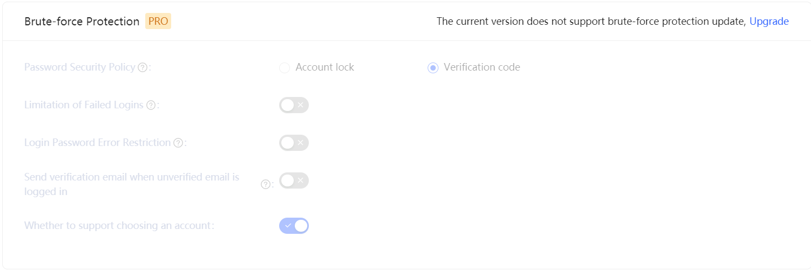
Task: Select the Verification code radio option
Action: (x=433, y=68)
